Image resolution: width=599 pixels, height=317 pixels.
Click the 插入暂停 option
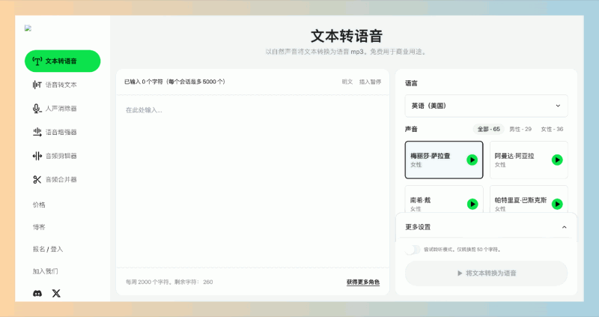tap(370, 82)
